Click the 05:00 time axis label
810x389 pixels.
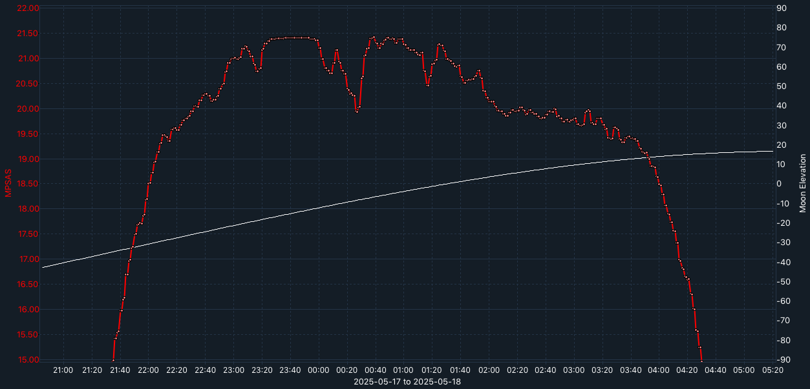744,370
